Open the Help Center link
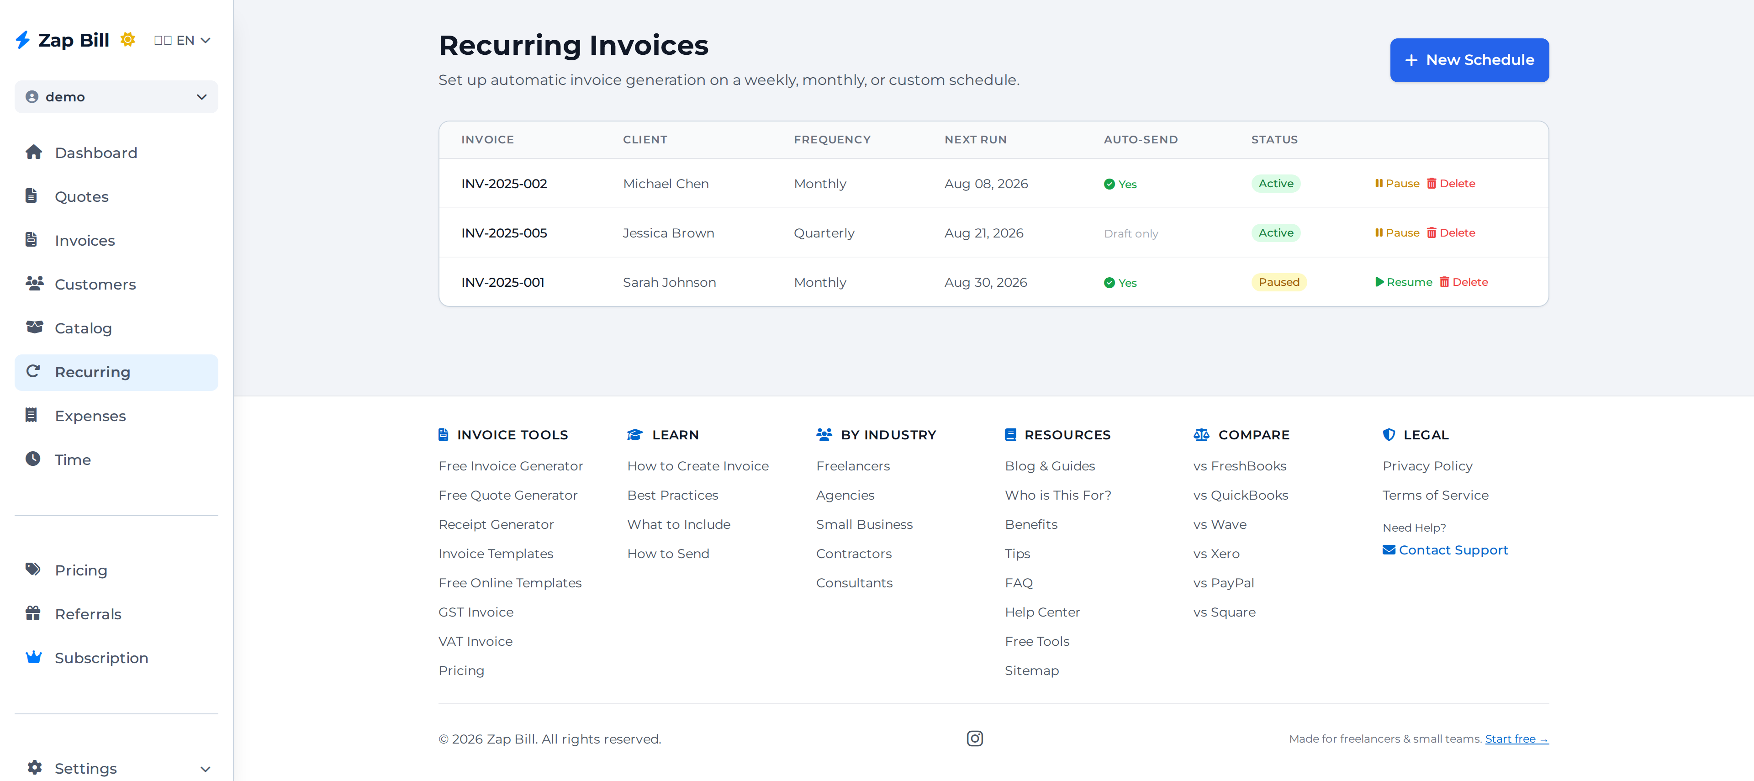1754x781 pixels. pos(1042,612)
